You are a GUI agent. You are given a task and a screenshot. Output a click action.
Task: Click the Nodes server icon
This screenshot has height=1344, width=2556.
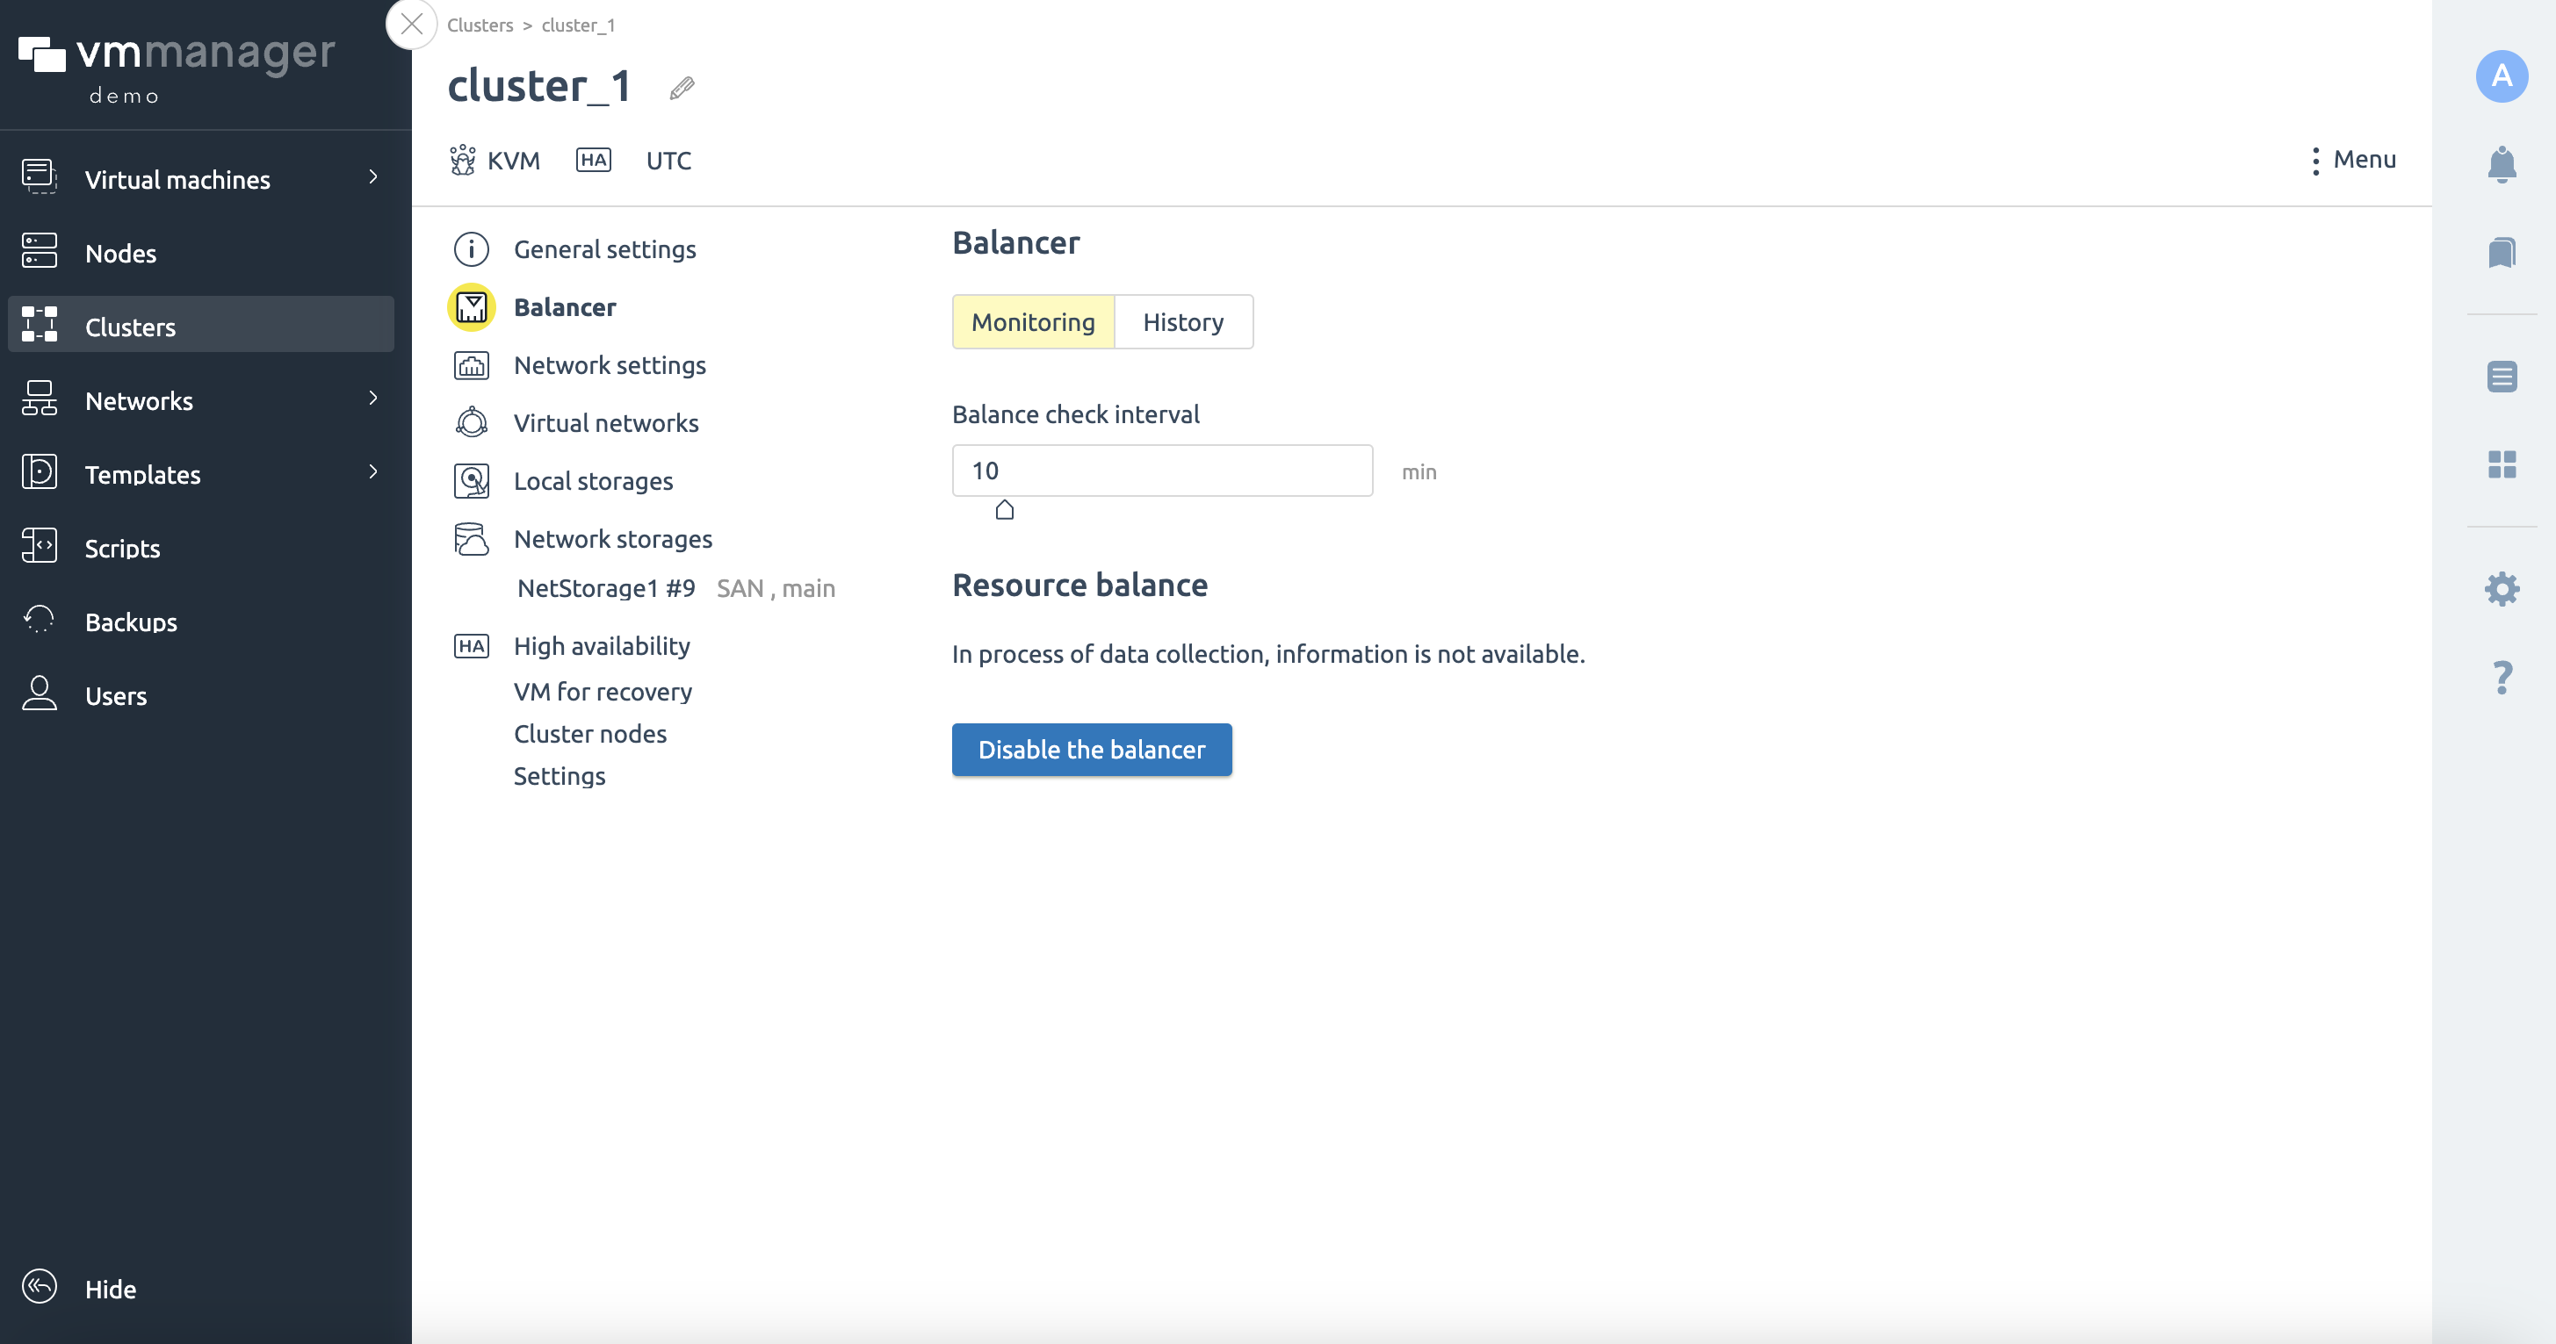coord(39,251)
